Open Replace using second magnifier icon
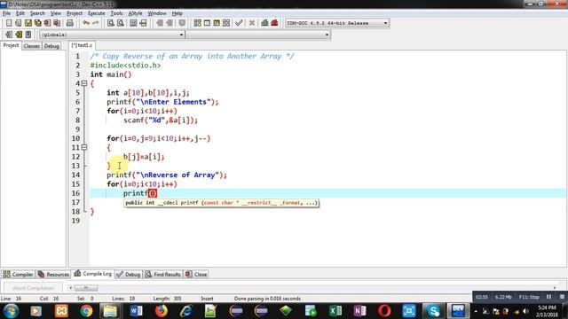Image resolution: width=568 pixels, height=319 pixels. click(x=121, y=23)
